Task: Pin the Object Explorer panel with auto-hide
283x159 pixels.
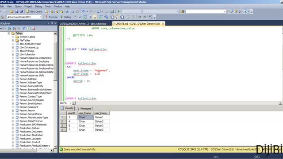Action: tap(52, 23)
